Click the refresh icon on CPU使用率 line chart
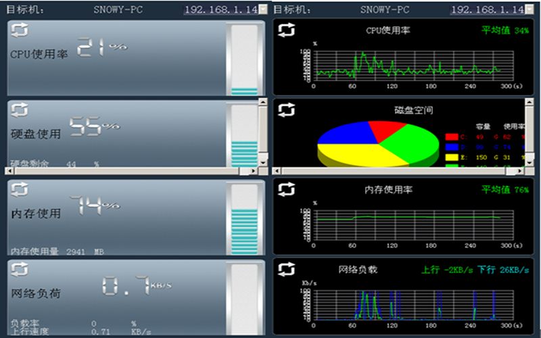 [287, 30]
